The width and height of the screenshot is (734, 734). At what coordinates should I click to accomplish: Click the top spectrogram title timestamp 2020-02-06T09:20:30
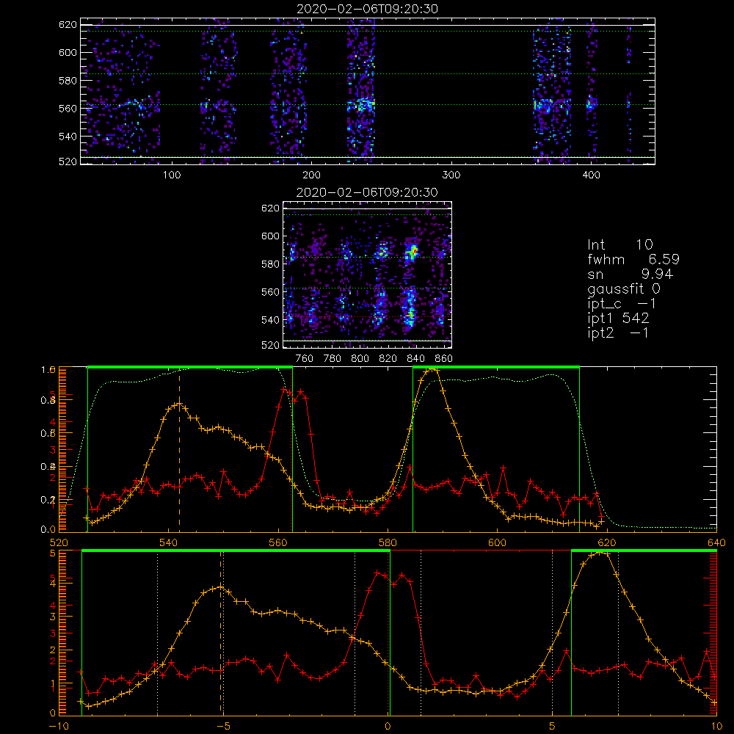click(x=367, y=9)
